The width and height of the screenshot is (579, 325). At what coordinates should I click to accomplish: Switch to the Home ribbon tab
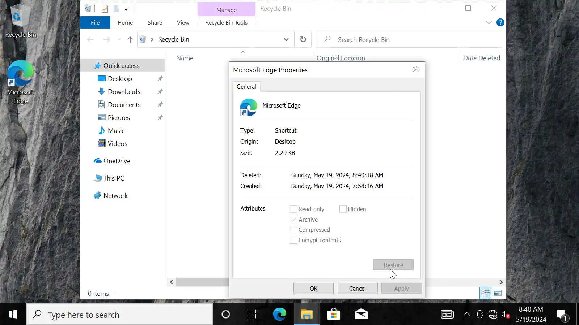(125, 22)
